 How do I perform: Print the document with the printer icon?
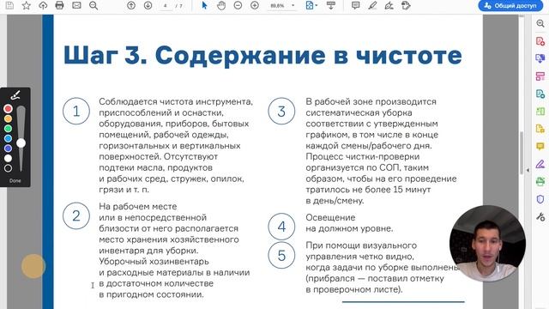coord(60,5)
